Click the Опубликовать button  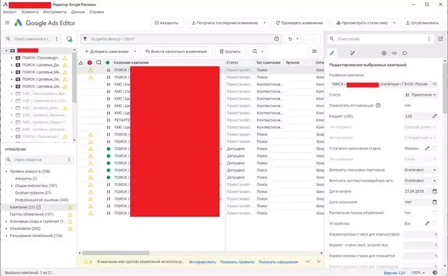(x=422, y=23)
